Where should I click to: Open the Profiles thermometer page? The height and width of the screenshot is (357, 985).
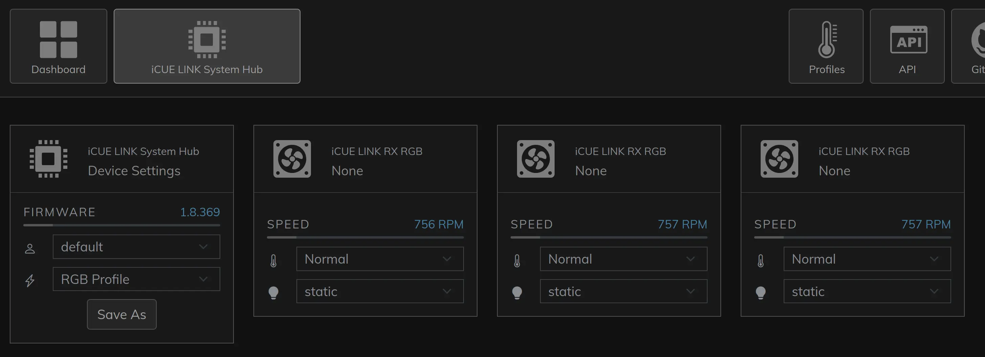[x=826, y=46]
